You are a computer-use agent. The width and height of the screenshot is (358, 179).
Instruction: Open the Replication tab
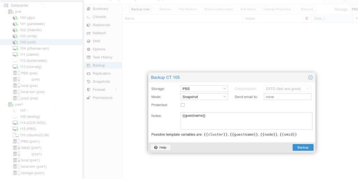click(103, 73)
